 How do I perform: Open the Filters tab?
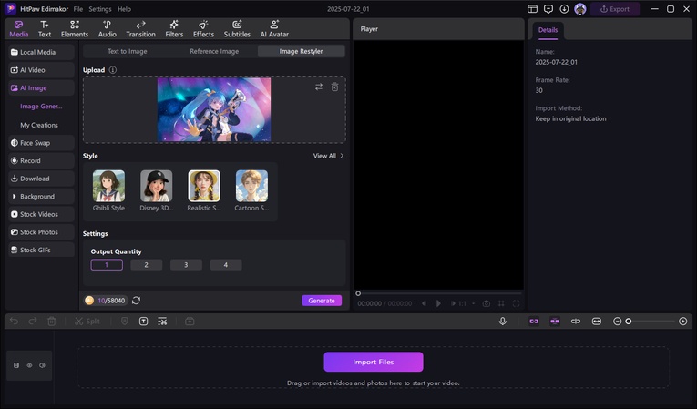(174, 29)
